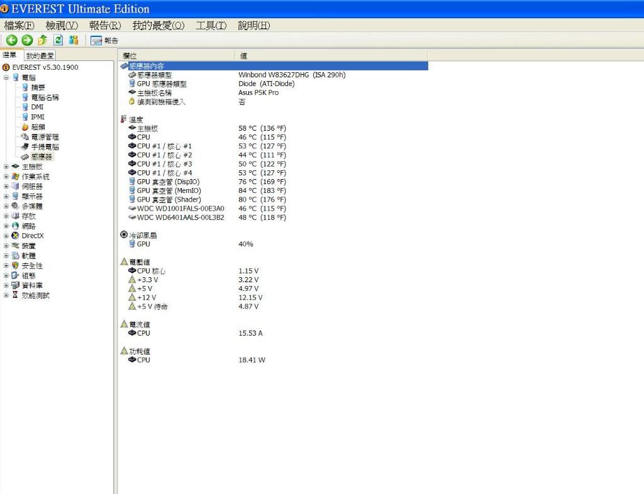Image resolution: width=644 pixels, height=494 pixels.
Task: Open the 工具(T) menu
Action: (x=211, y=25)
